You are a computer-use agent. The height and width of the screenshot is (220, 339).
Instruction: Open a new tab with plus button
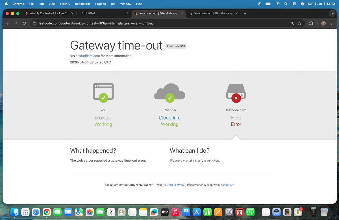tap(245, 13)
